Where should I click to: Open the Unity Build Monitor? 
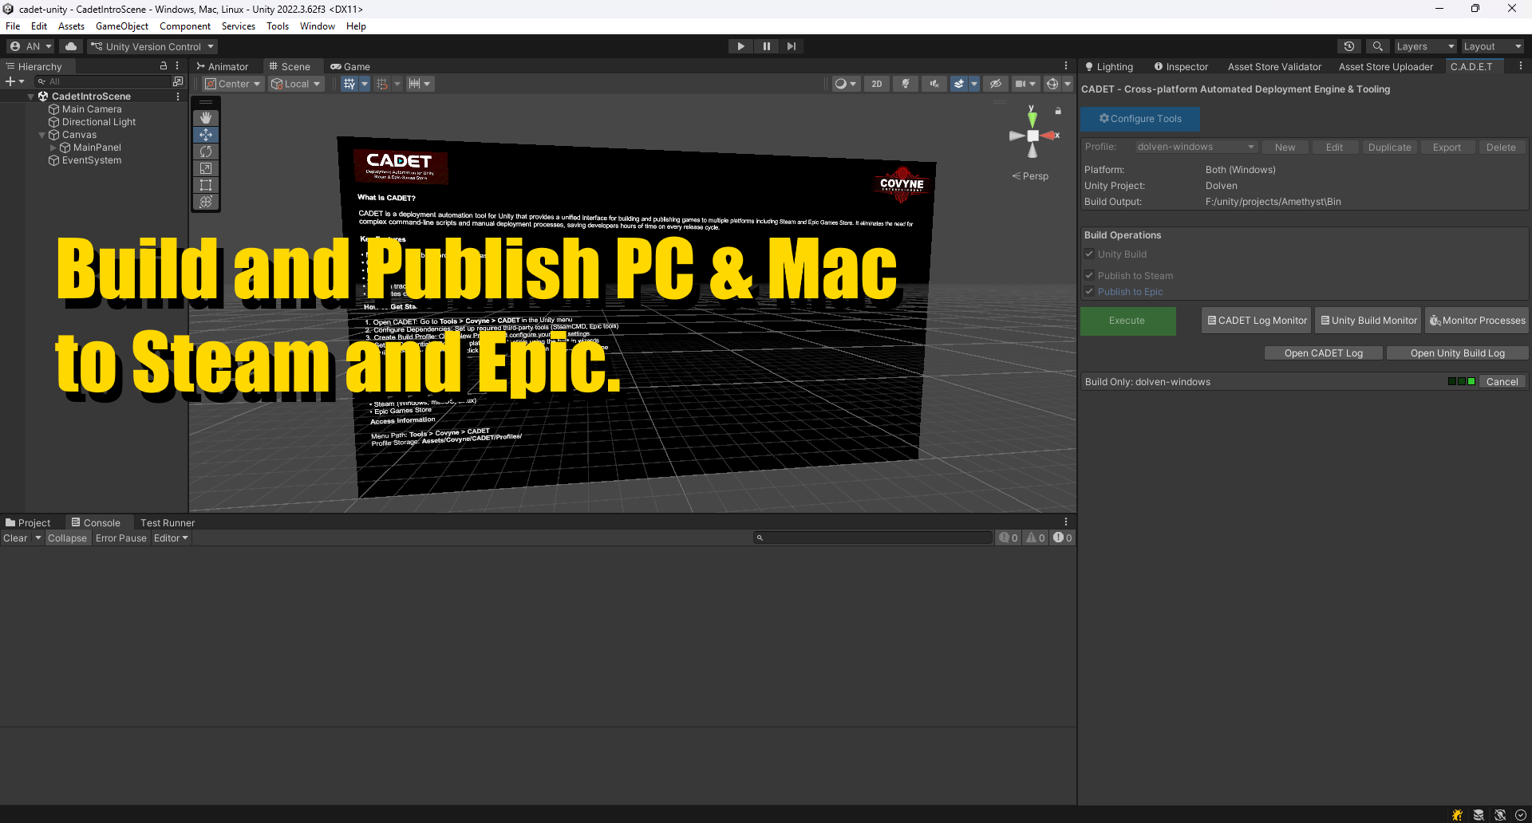click(1368, 321)
